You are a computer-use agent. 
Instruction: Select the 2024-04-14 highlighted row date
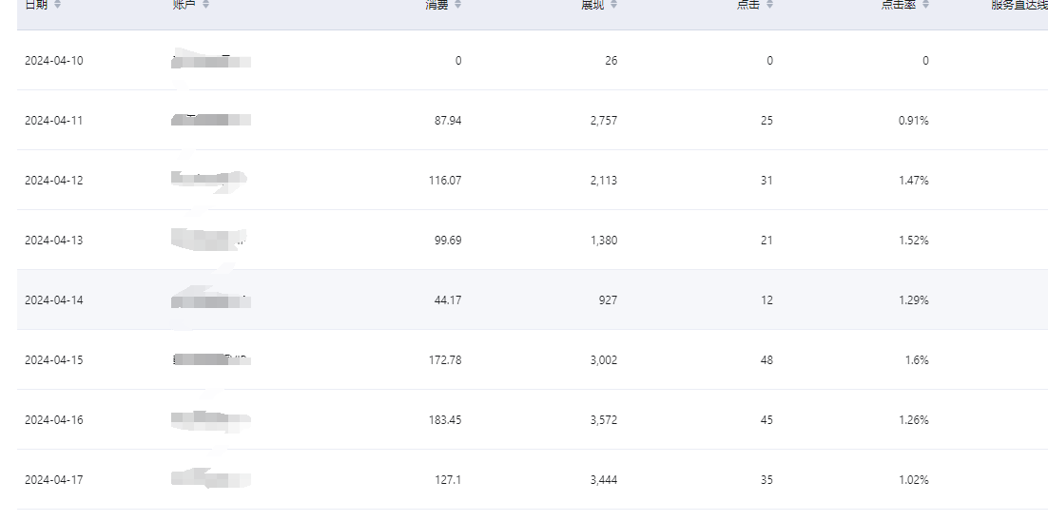coord(53,300)
